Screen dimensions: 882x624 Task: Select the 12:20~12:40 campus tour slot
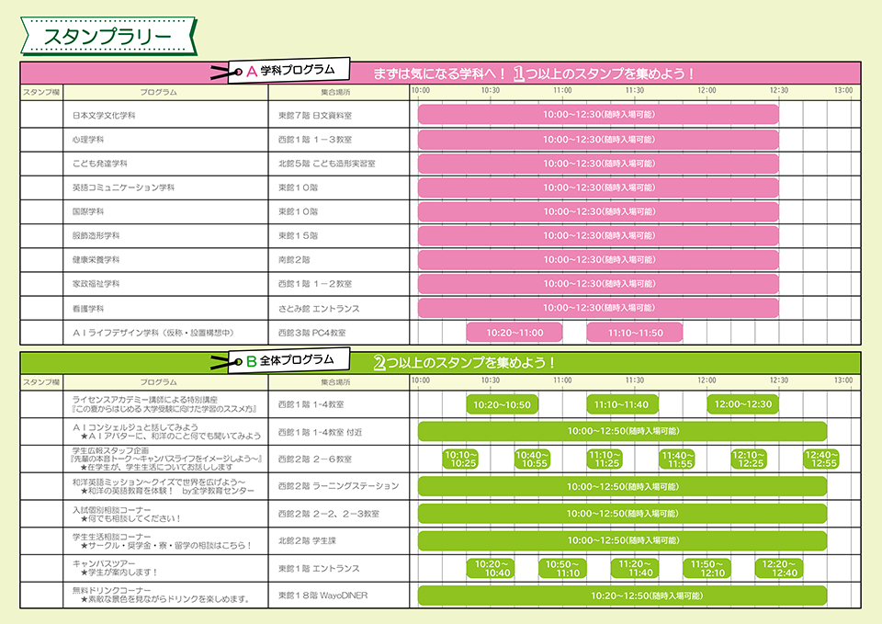point(779,568)
